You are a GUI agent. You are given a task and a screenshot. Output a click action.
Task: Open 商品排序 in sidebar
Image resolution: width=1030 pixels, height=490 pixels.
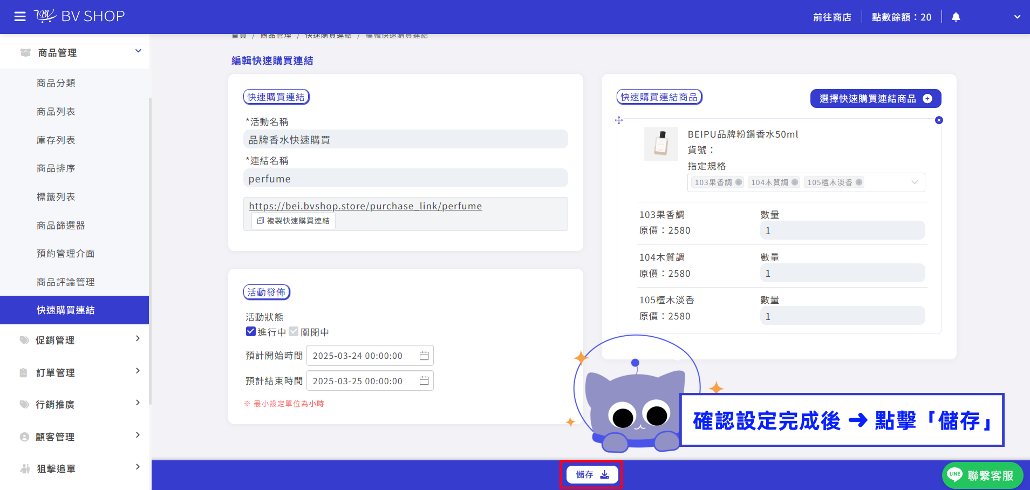pyautogui.click(x=56, y=168)
